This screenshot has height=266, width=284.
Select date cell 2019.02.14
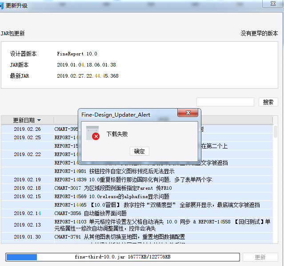pyautogui.click(x=28, y=213)
